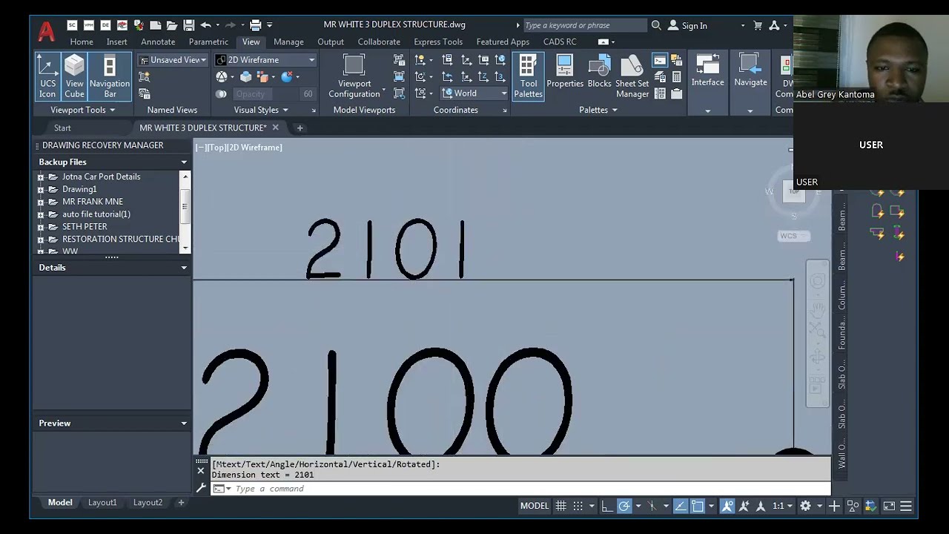This screenshot has width=949, height=534.
Task: Open the 1:1 annotation scale dropdown
Action: click(x=781, y=506)
